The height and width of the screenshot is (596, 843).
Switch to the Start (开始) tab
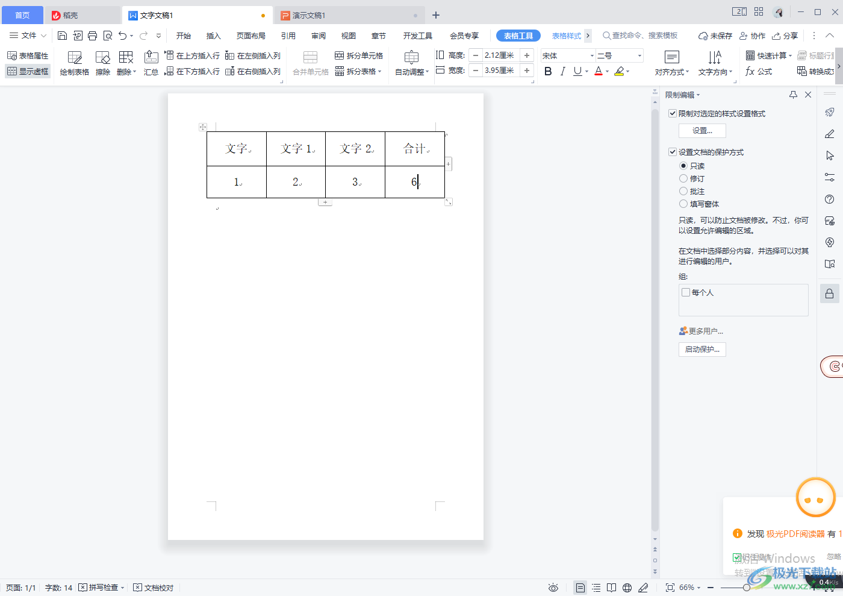coord(184,36)
